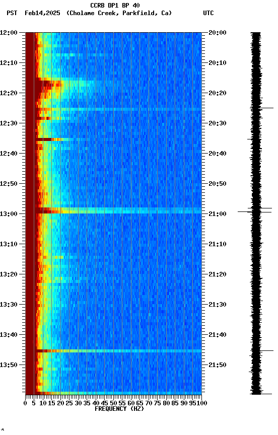Click the 13:10 PST time label
This screenshot has width=278, height=435.
(x=9, y=244)
